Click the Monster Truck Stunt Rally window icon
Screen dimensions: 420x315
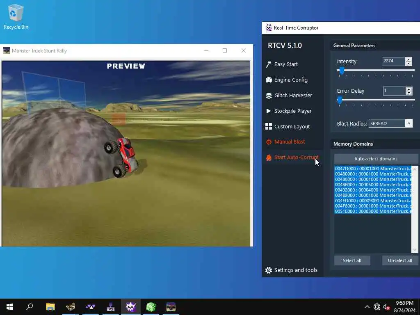point(7,50)
